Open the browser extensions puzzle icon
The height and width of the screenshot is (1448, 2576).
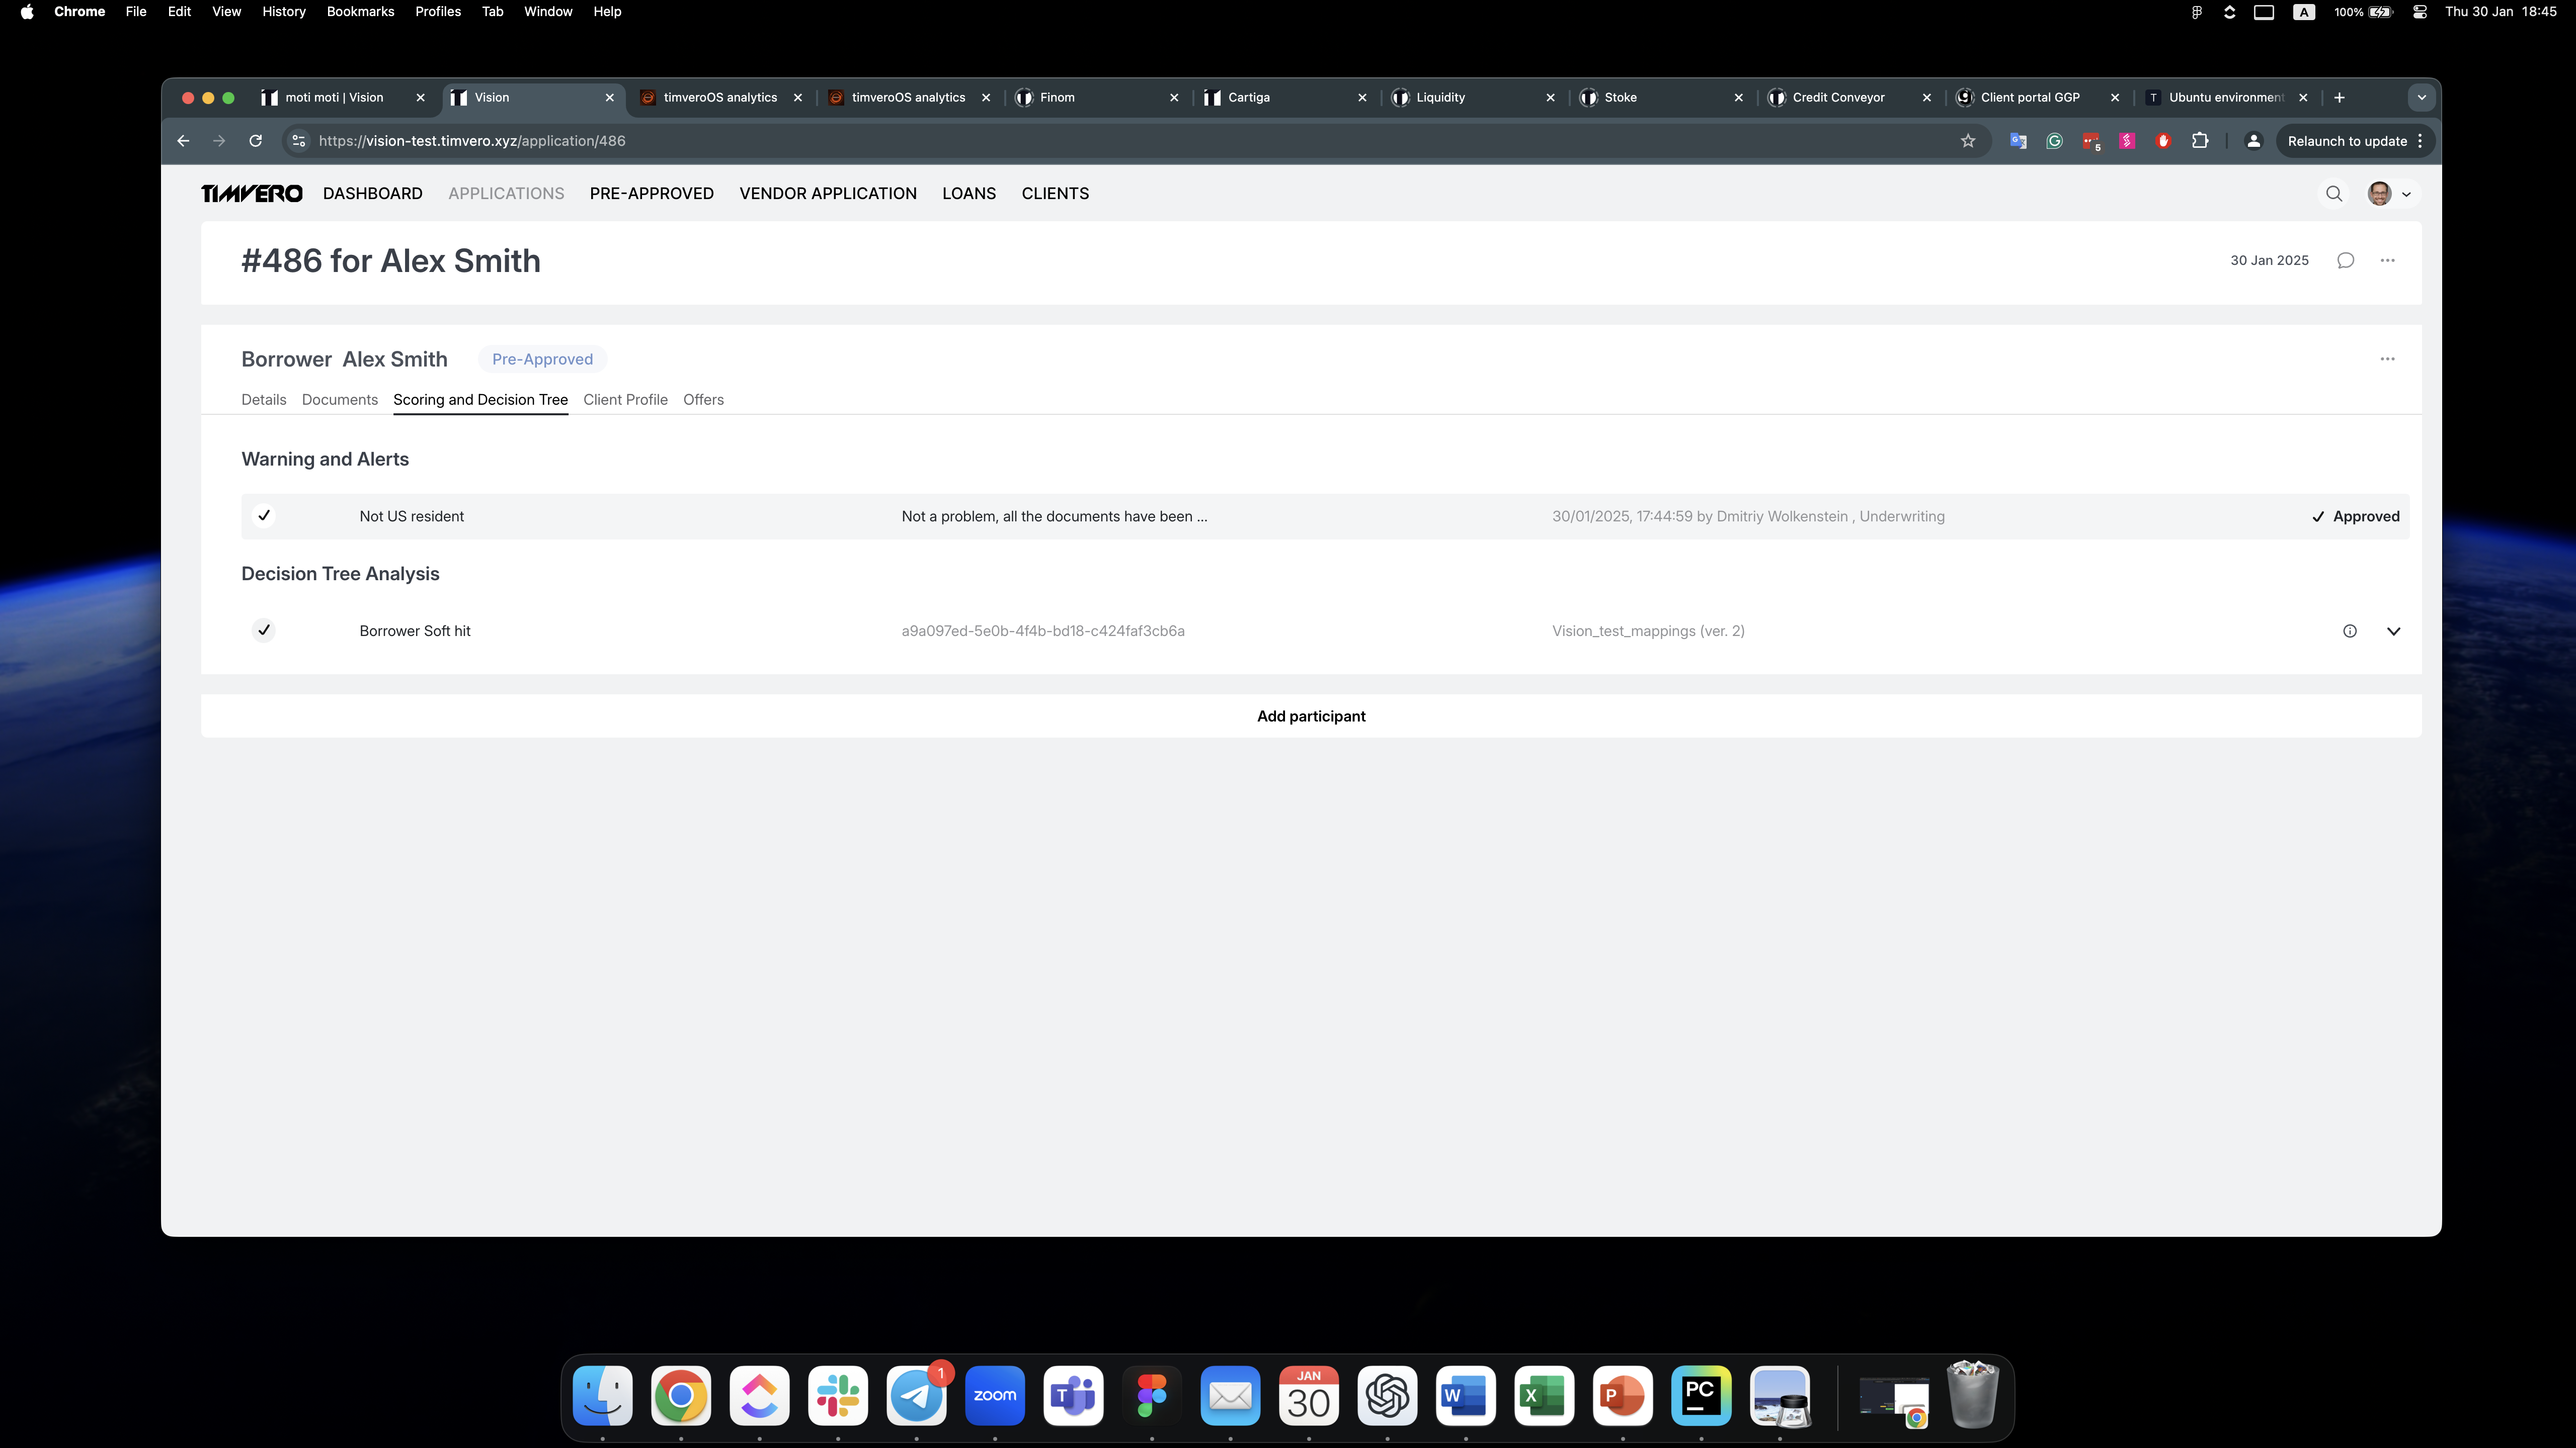click(x=2200, y=141)
